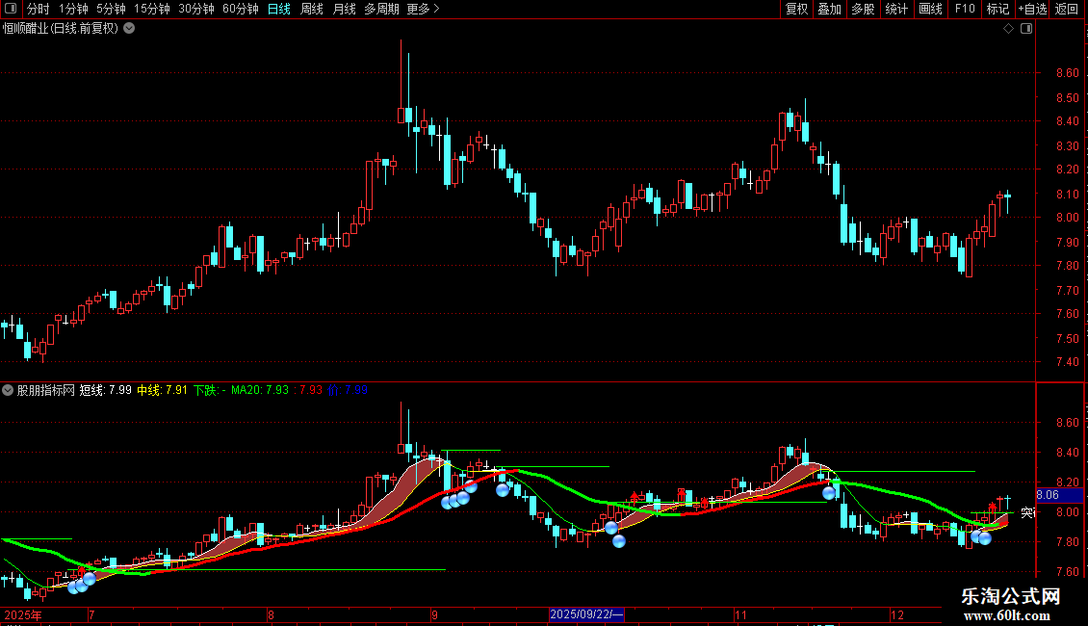This screenshot has width=1088, height=626.
Task: Click the 短线: 7.99 indicator value
Action: tap(106, 390)
